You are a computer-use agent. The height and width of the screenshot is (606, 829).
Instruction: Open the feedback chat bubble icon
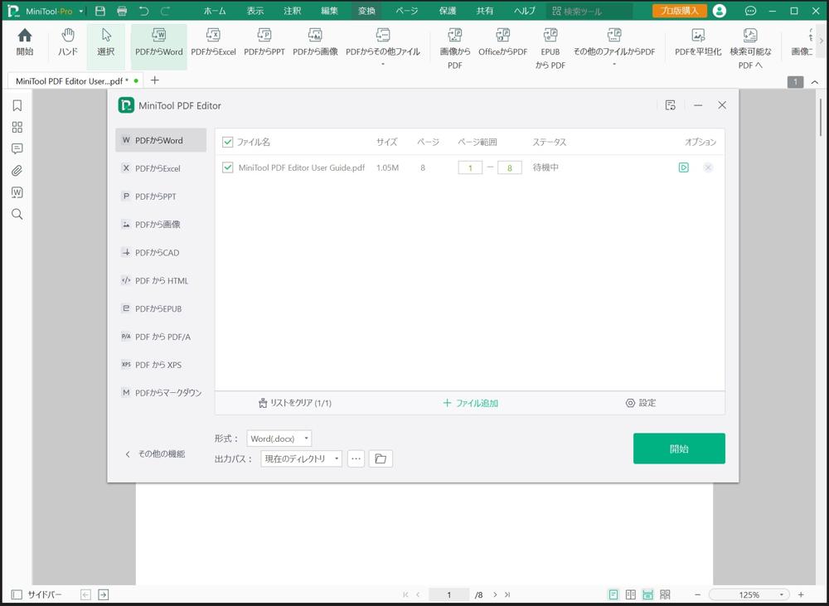click(x=750, y=11)
